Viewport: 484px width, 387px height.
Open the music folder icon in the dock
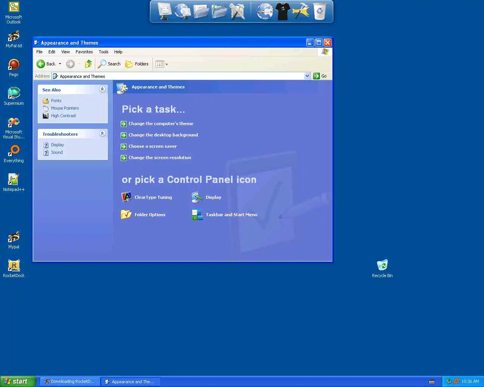pos(219,11)
